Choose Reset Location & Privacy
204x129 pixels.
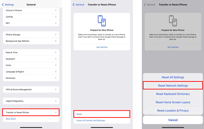tap(173, 111)
